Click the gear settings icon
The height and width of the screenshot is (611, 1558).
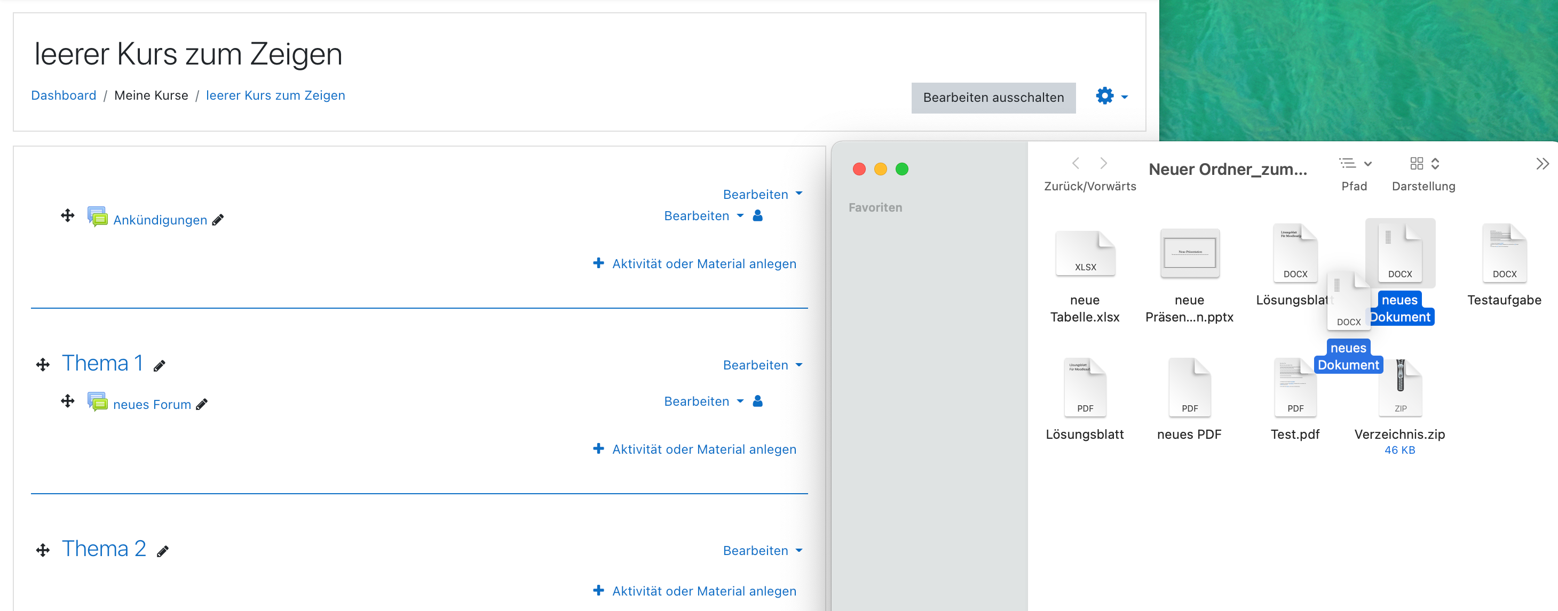[x=1104, y=96]
